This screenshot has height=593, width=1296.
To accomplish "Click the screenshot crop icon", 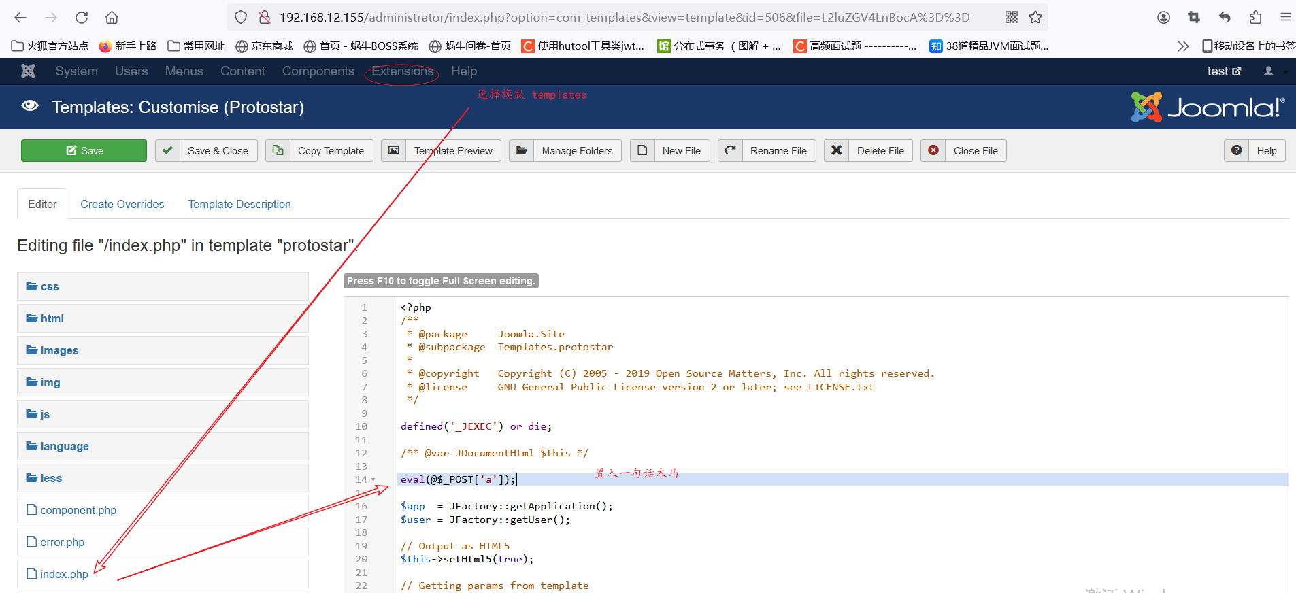I will tap(1194, 17).
